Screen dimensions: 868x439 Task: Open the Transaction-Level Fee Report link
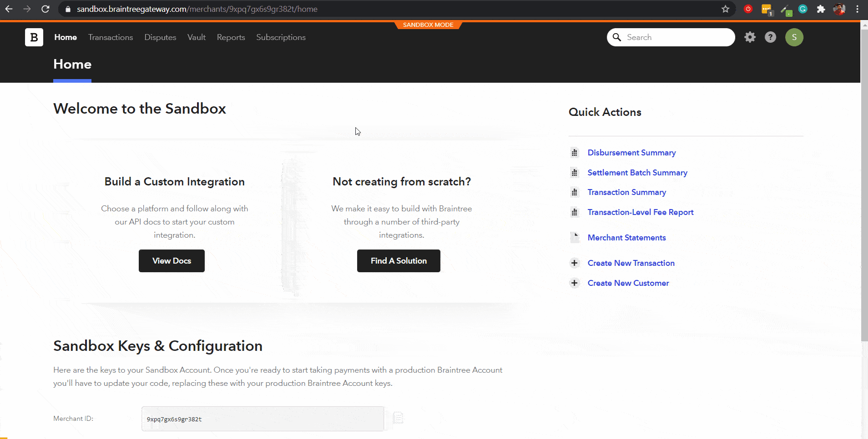pos(641,212)
